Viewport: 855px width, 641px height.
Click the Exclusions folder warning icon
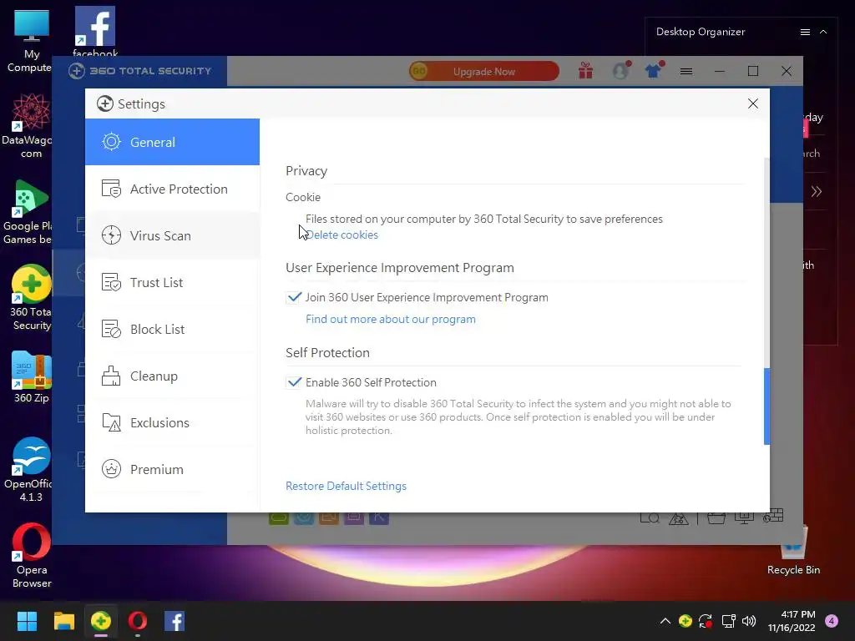[x=111, y=423]
